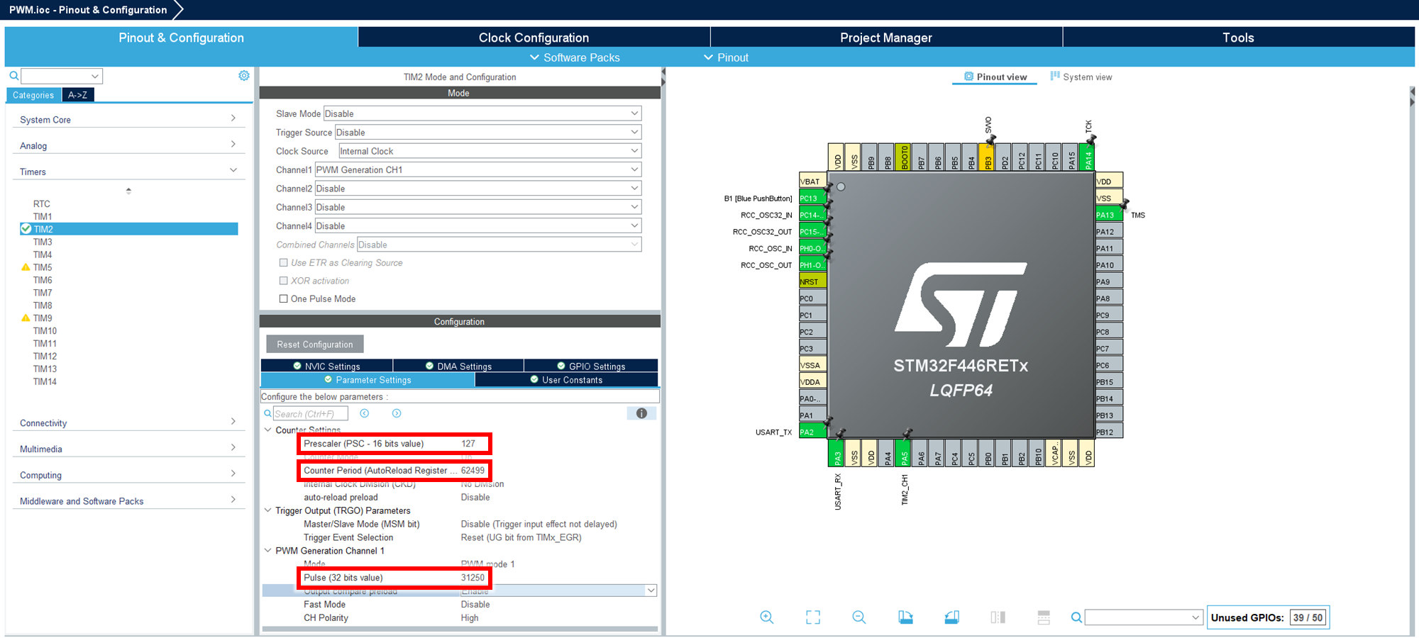This screenshot has width=1419, height=638.
Task: Zoom out of the chip pinout view
Action: click(x=858, y=617)
